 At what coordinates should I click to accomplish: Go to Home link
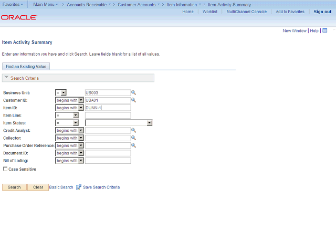pos(188,12)
